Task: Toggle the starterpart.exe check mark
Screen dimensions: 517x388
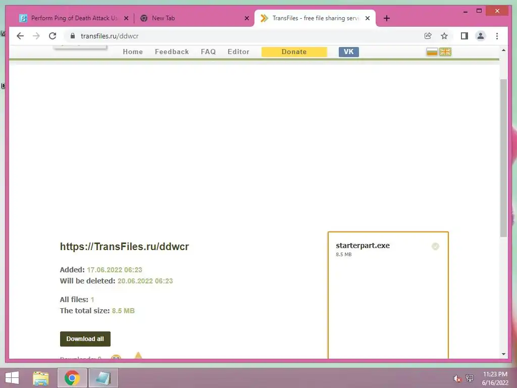Action: 435,247
